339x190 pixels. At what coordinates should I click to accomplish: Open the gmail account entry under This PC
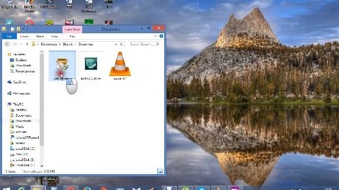point(24,137)
